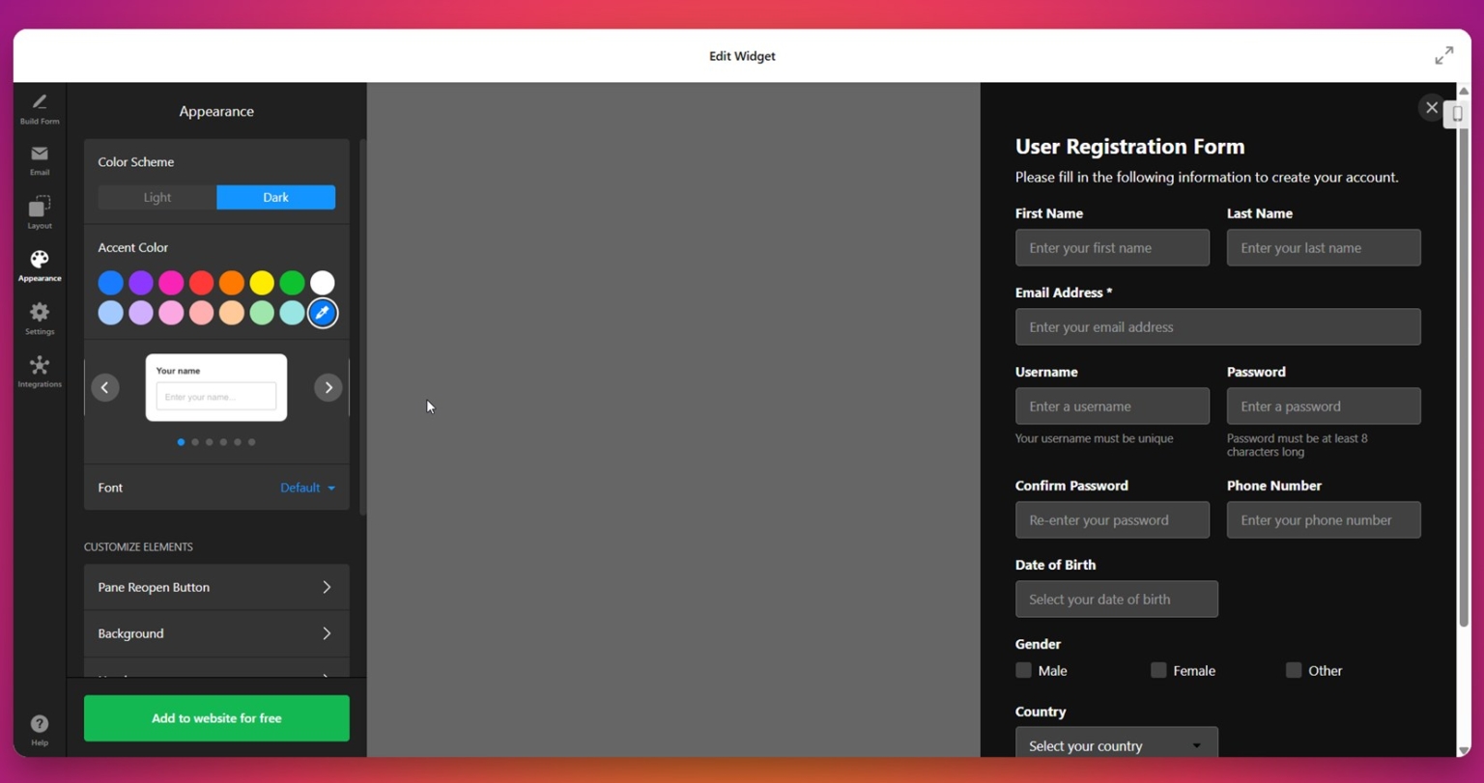Select the Dark color scheme tab

[x=275, y=197]
